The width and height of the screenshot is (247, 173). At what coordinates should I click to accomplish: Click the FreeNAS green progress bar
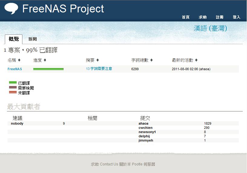tap(48, 69)
